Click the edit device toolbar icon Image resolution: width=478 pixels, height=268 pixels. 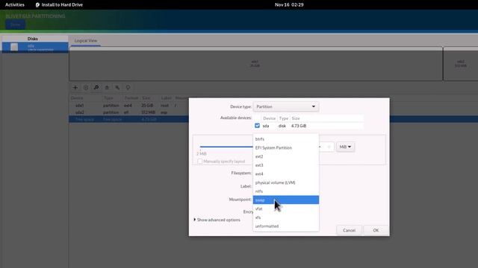click(96, 88)
